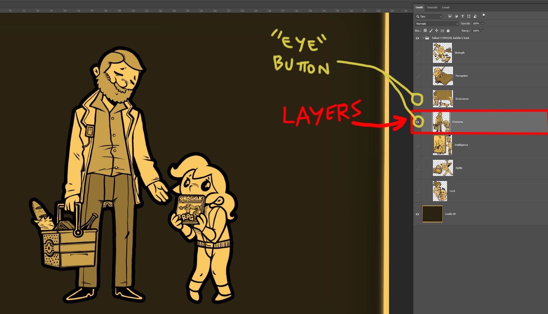Filter layers by text layer type
The image size is (548, 314).
(462, 16)
